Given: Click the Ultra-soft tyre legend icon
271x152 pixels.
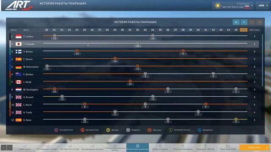Looking at the screenshot, I should pyautogui.click(x=56, y=130).
